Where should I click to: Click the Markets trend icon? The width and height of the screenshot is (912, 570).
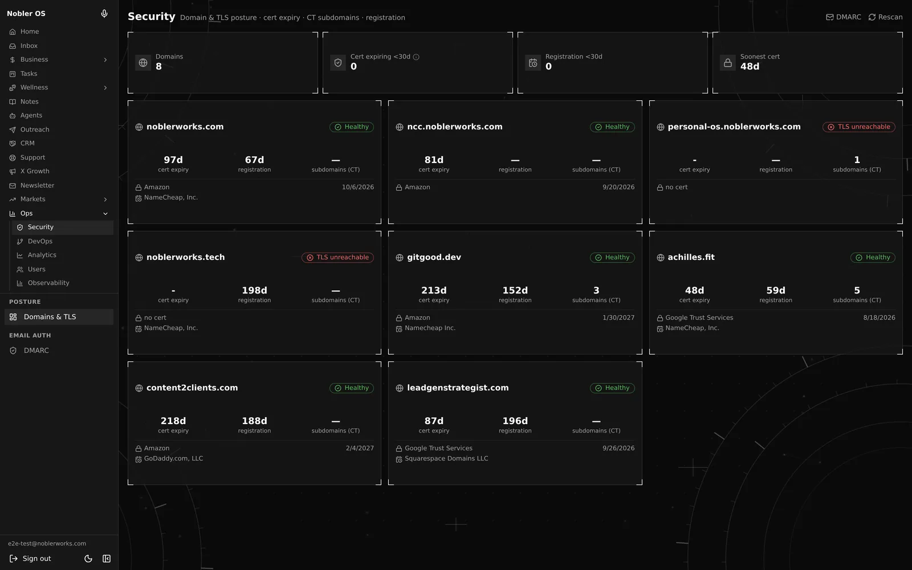pos(13,199)
